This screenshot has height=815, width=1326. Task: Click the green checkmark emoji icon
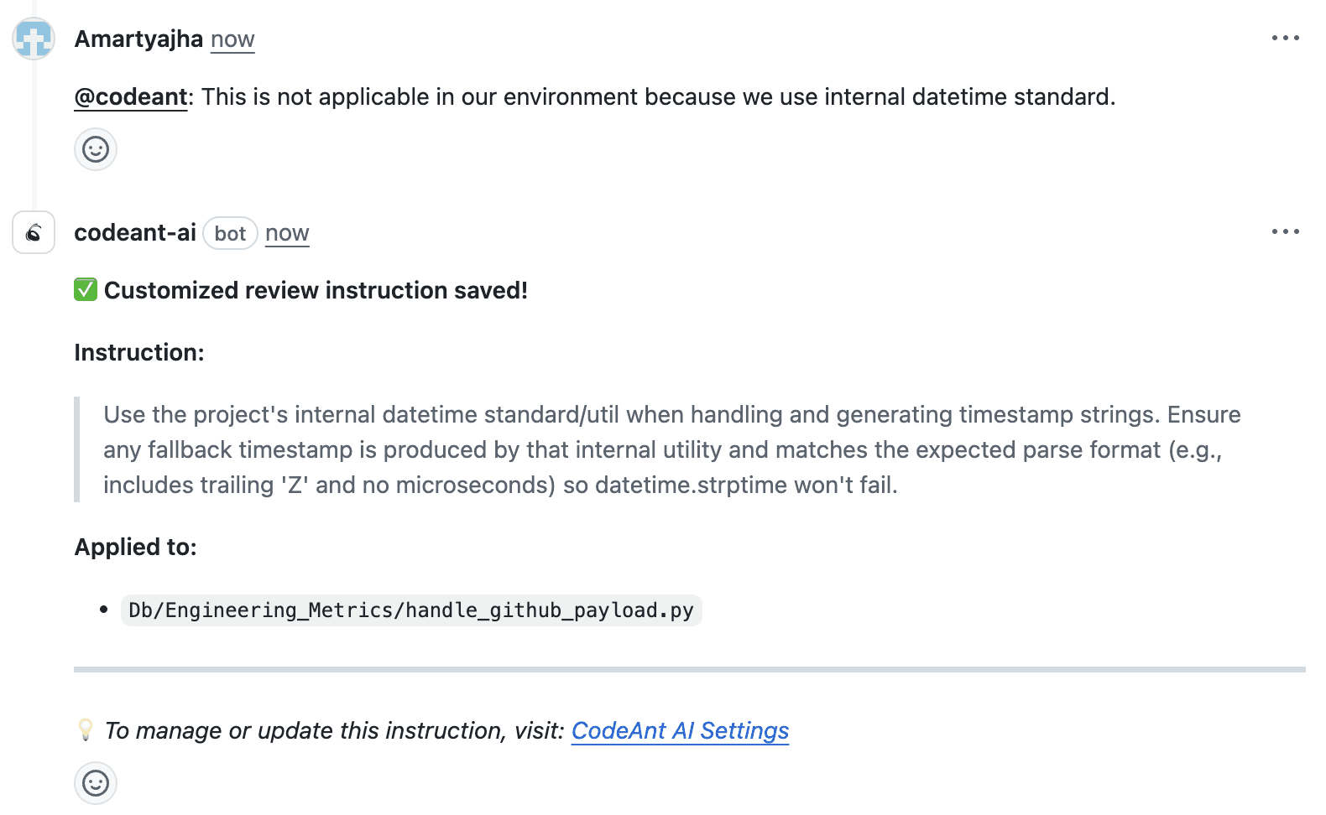(x=85, y=289)
